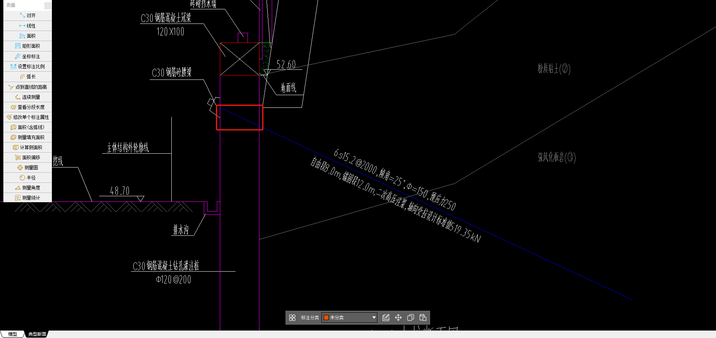Click the 地面线 label

pyautogui.click(x=289, y=88)
